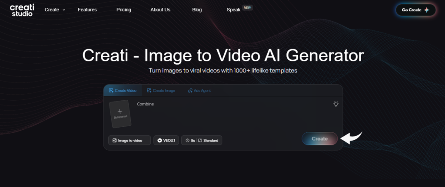Image resolution: width=445 pixels, height=187 pixels.
Task: Click the heading Creati - Image to Video AI Generator
Action: (223, 55)
